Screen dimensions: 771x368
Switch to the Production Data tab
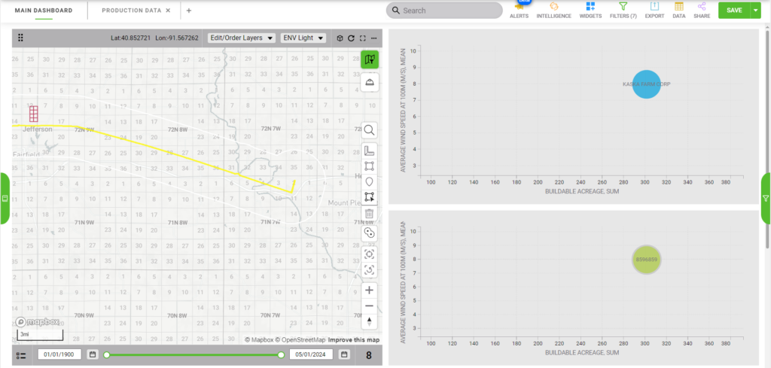(131, 11)
